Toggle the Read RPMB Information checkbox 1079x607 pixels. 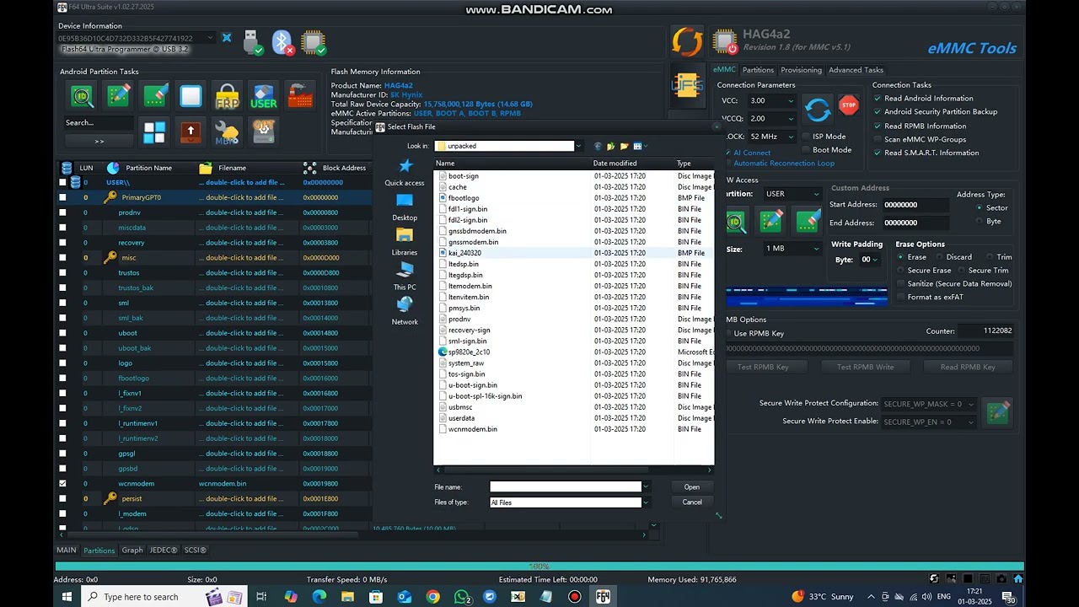[x=878, y=126]
